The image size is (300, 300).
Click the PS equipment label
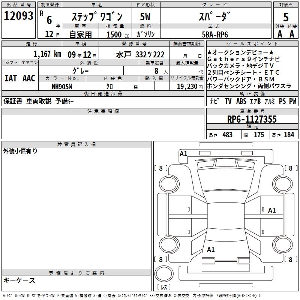(282, 101)
